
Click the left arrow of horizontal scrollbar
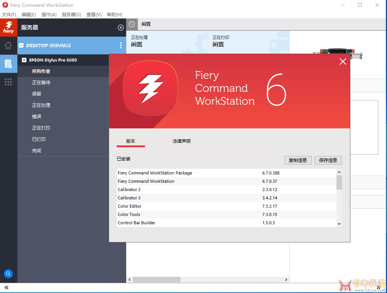point(130,279)
